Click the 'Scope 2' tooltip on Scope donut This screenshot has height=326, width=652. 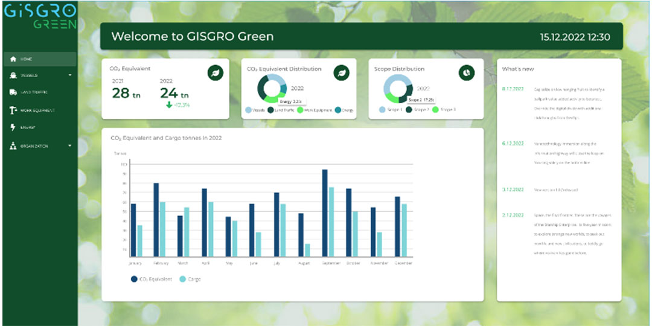point(421,100)
